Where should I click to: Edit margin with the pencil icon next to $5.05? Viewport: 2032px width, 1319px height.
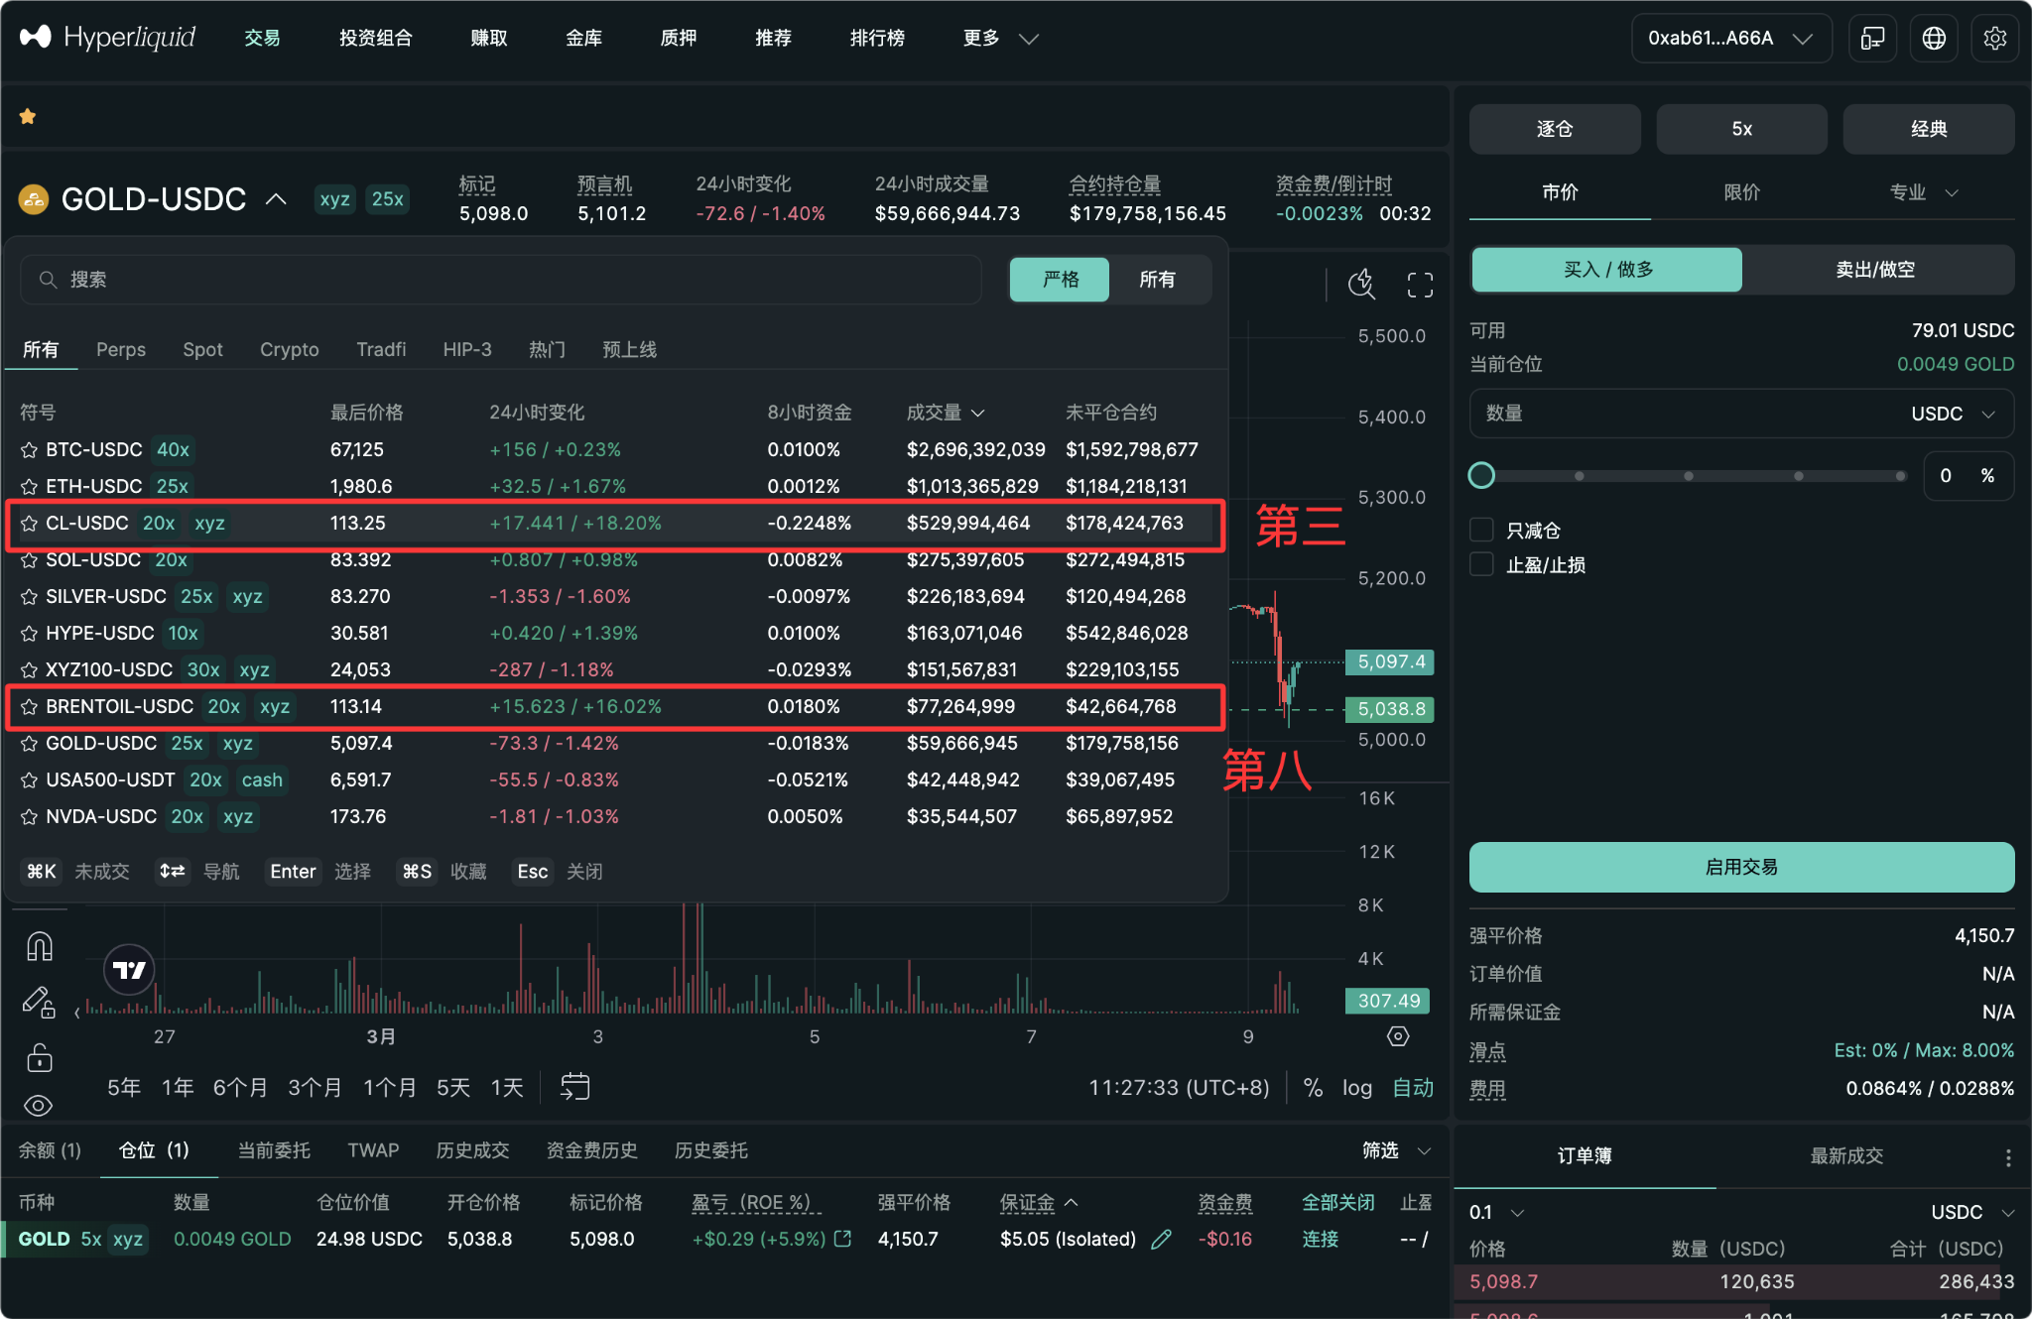point(1161,1239)
